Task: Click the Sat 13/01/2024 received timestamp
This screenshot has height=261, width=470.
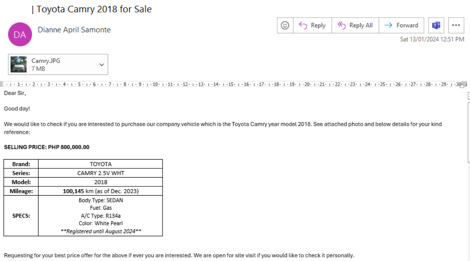Action: (x=432, y=39)
